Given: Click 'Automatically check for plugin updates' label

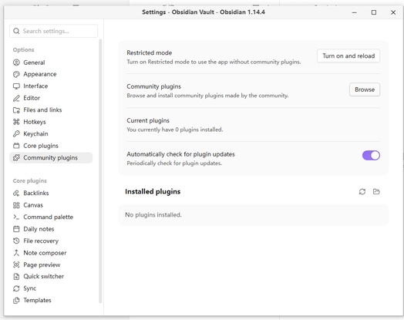Looking at the screenshot, I should pyautogui.click(x=181, y=154).
